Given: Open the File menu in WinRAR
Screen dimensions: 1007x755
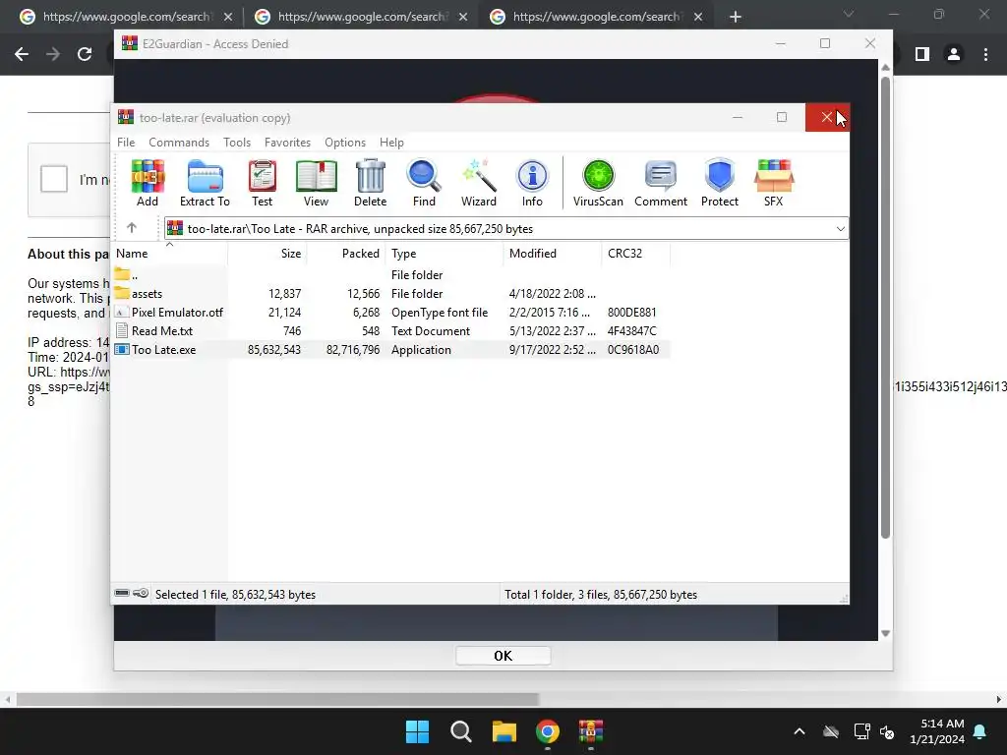Looking at the screenshot, I should 126,143.
